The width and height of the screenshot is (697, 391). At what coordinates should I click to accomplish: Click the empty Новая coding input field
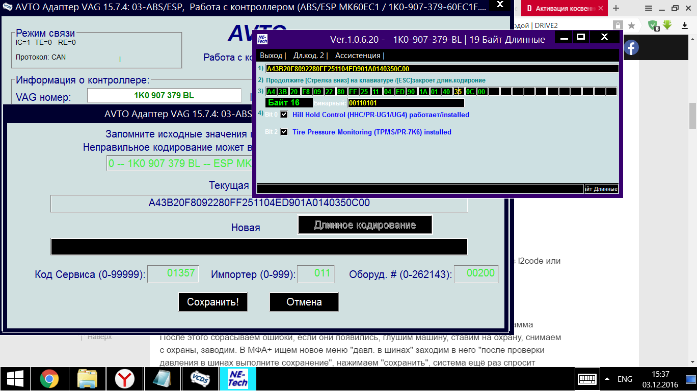(259, 246)
